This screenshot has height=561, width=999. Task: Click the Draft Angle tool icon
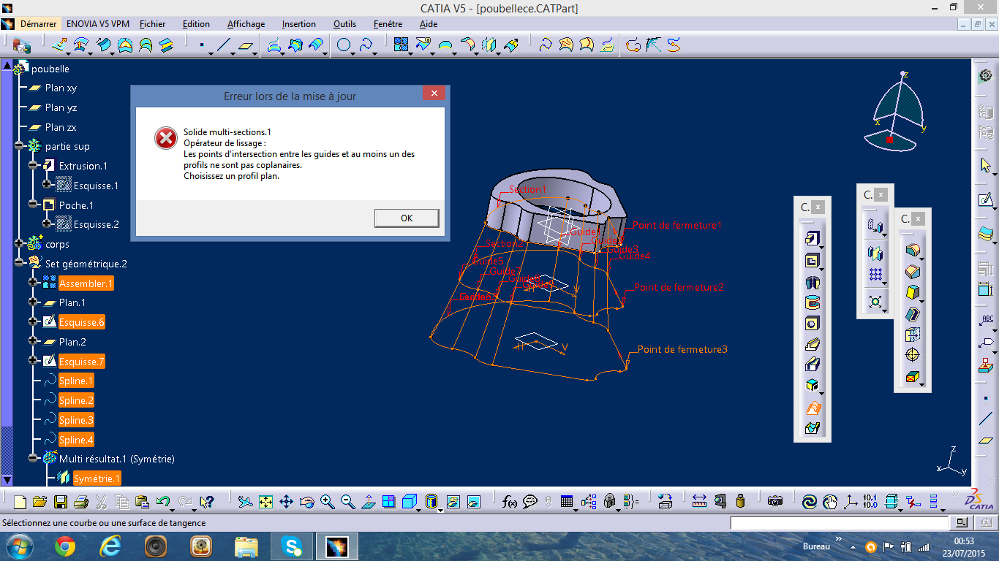click(x=912, y=293)
